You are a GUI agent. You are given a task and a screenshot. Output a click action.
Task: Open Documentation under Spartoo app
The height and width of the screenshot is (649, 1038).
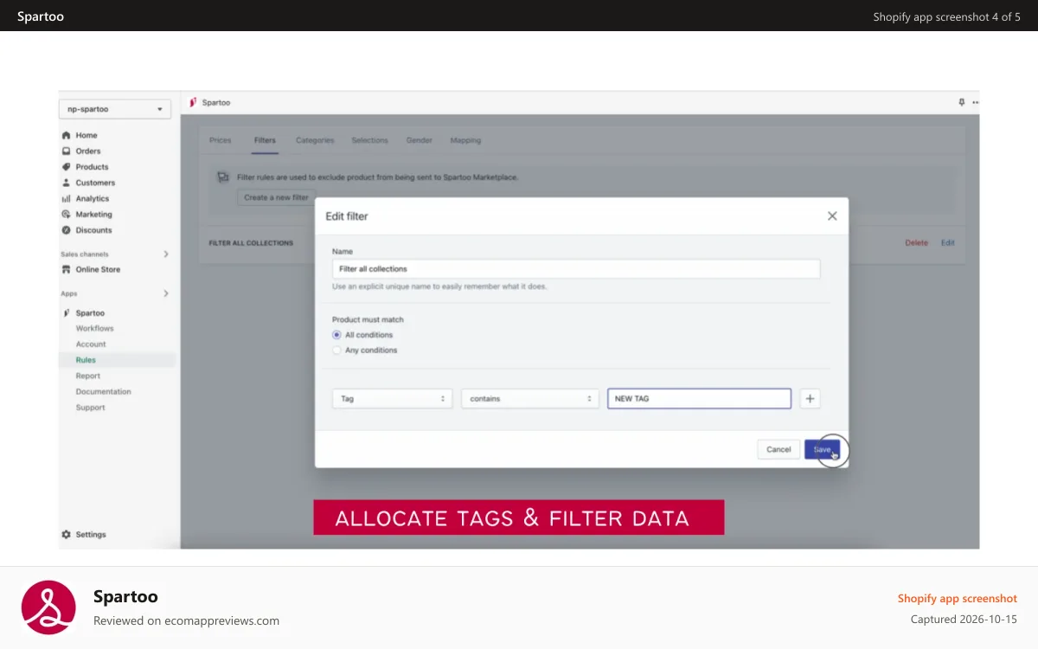click(103, 391)
